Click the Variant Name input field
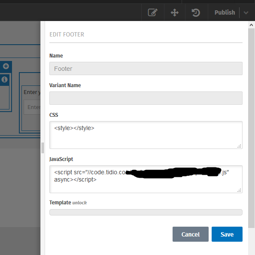The image size is (255, 255). click(146, 98)
